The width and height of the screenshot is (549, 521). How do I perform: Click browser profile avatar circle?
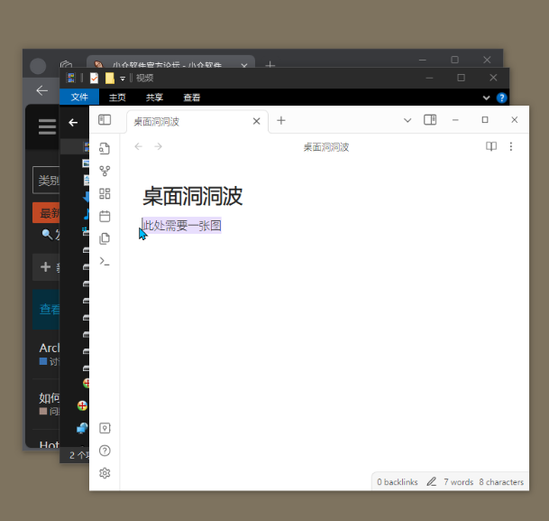pyautogui.click(x=38, y=66)
